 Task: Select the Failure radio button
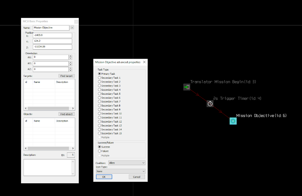[x=99, y=151]
